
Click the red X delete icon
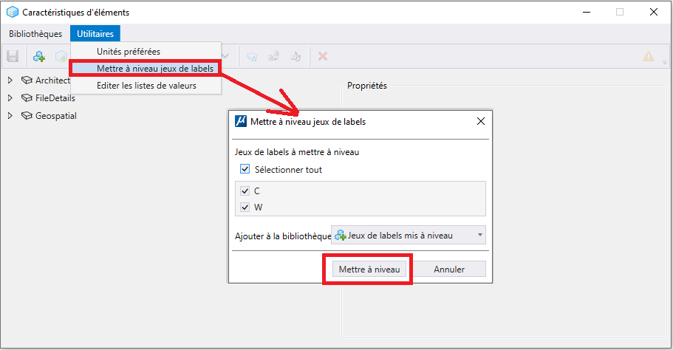323,56
